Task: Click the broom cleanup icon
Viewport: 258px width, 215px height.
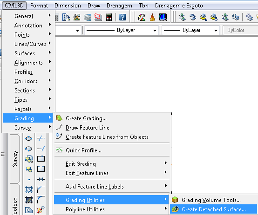Action: coord(152,17)
